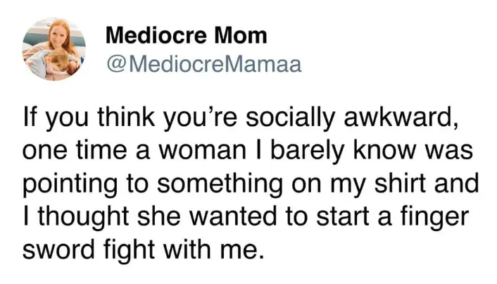
Task: Click the word 'socially' in the tweet
Action: point(290,119)
